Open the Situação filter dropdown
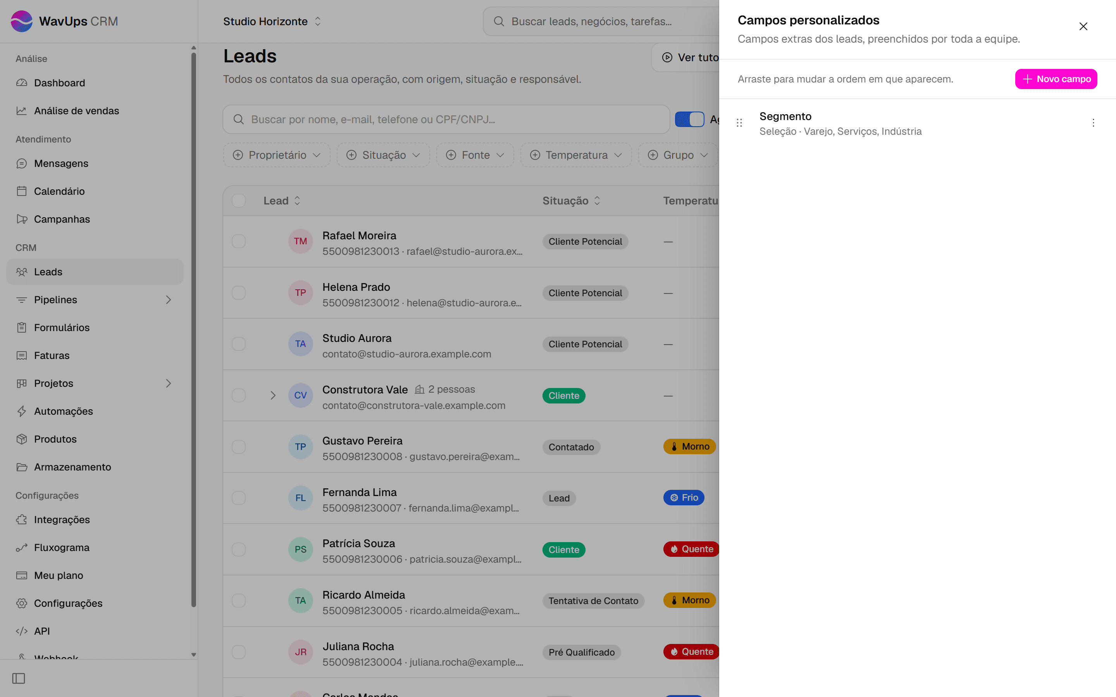This screenshot has width=1116, height=697. 383,155
